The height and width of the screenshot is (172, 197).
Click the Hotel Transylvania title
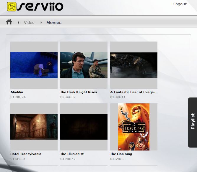[x=26, y=154]
